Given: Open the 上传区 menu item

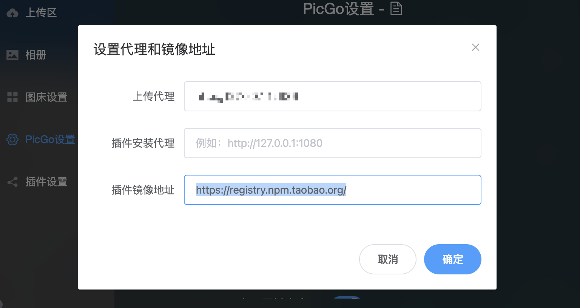Looking at the screenshot, I should click(x=41, y=13).
